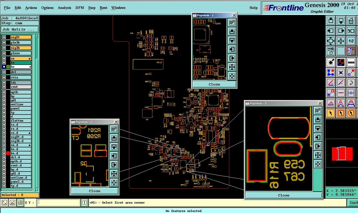358x213 pixels.
Task: Click the zoom out icon in main toolbar
Action: click(x=341, y=41)
